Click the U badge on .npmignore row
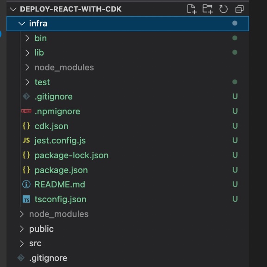267x267 pixels. [x=235, y=111]
